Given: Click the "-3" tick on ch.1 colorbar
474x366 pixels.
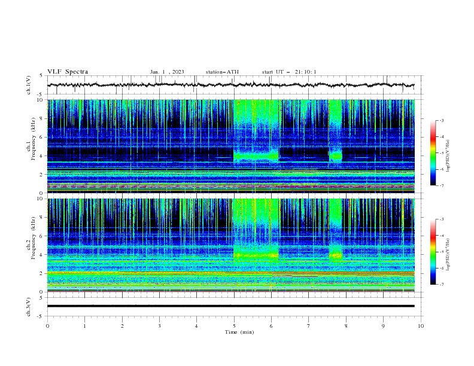Looking at the screenshot, I should tap(441, 120).
